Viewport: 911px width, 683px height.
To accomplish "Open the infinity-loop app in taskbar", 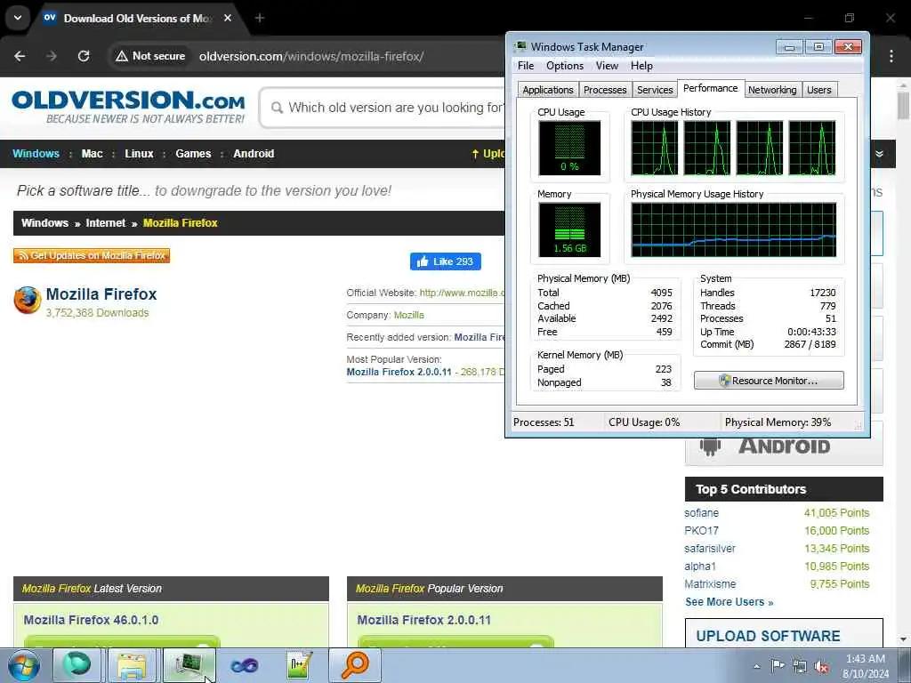I will (245, 665).
